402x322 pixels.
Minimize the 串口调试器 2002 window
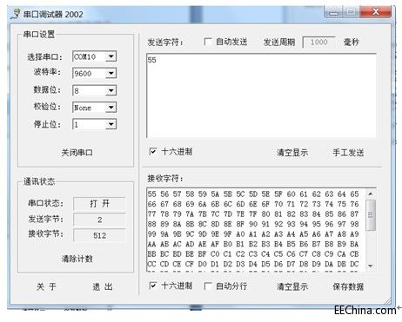tap(333, 11)
